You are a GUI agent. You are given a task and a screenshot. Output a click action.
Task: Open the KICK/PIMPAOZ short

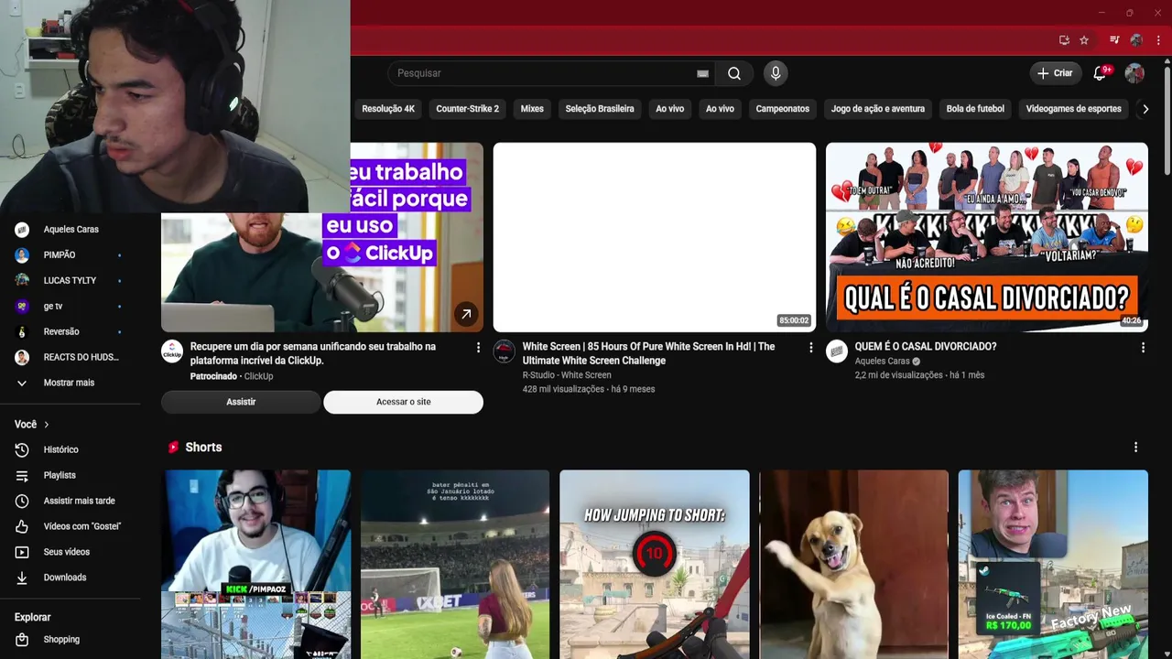(256, 565)
